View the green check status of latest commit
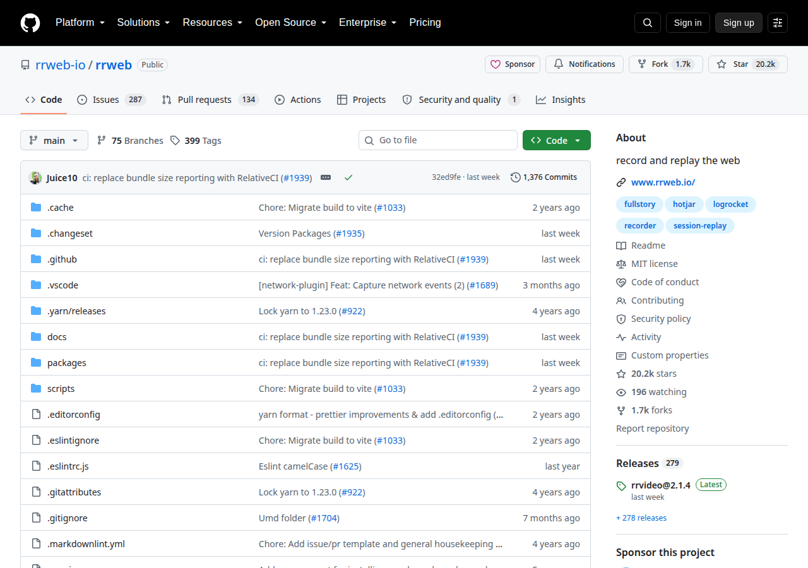The image size is (808, 568). (x=348, y=177)
